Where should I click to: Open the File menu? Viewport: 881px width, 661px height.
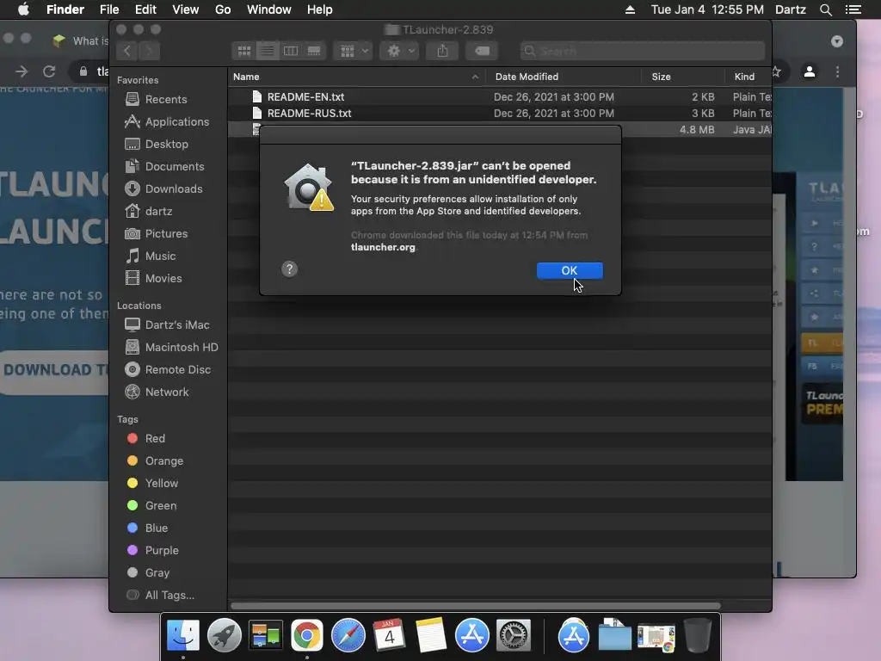109,9
